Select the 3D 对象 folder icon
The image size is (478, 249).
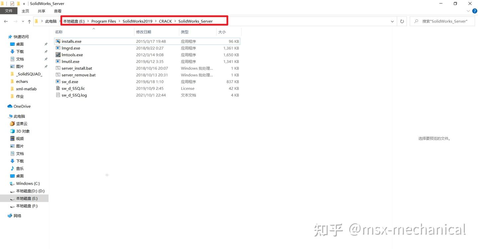(x=12, y=131)
